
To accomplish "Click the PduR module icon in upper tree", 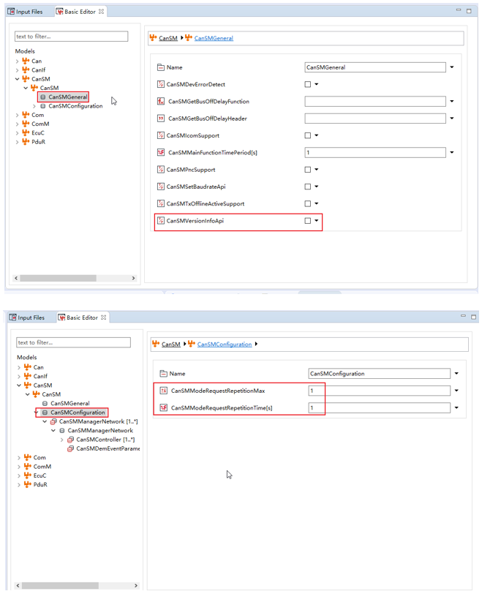I will tap(26, 142).
